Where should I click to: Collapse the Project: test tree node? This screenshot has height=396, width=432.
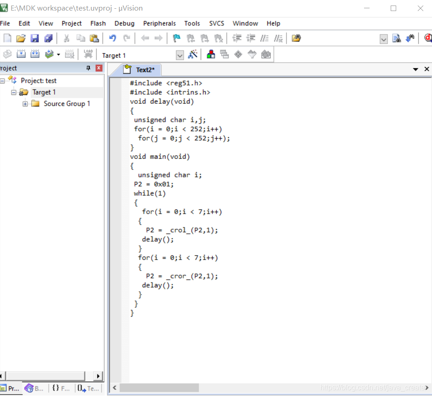pos(2,81)
